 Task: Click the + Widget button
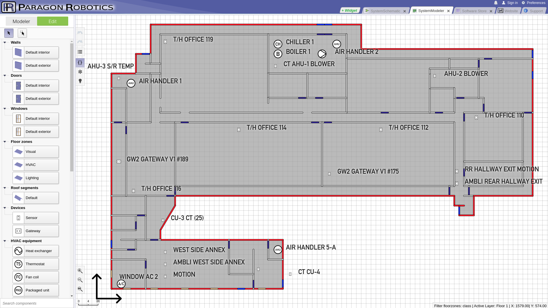[x=350, y=11]
